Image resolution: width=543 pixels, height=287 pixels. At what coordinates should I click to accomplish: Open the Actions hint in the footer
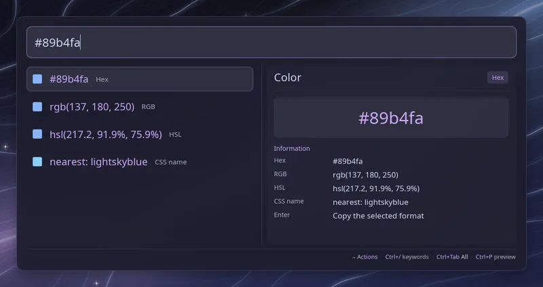pyautogui.click(x=364, y=257)
